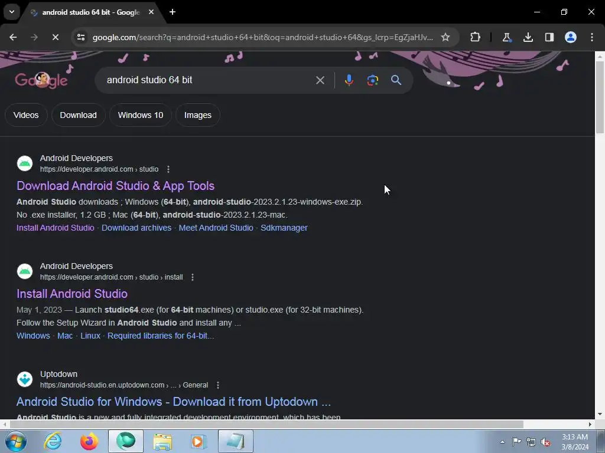This screenshot has width=605, height=453.
Task: Open the Chrome three-dot menu
Action: tap(592, 37)
